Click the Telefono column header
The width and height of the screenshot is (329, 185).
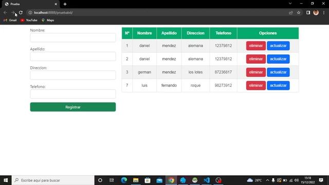[223, 33]
